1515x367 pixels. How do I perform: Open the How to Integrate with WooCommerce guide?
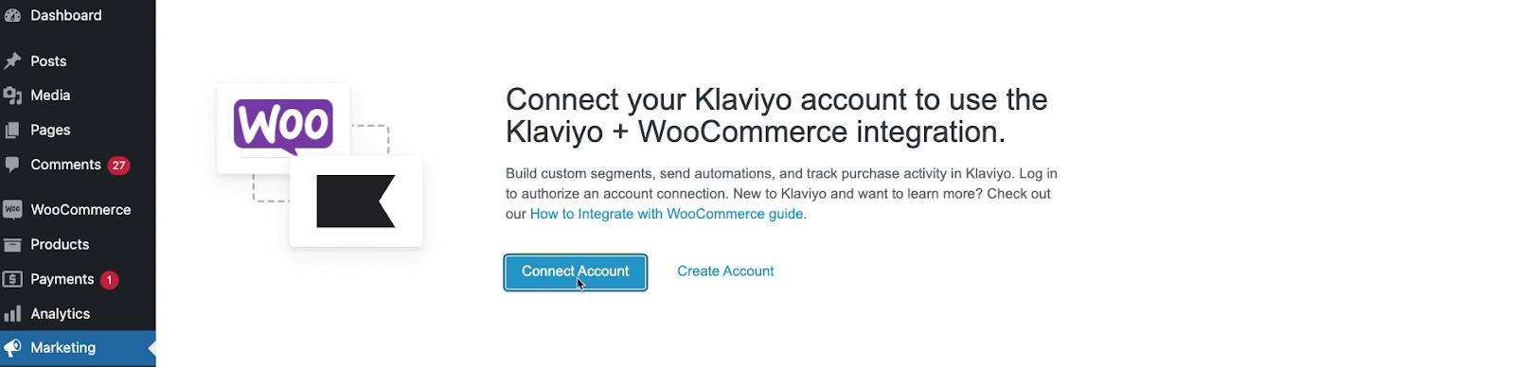pyautogui.click(x=668, y=214)
